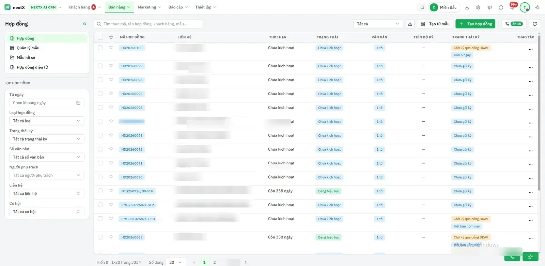Click the AI sparkle floating button

[x=530, y=257]
